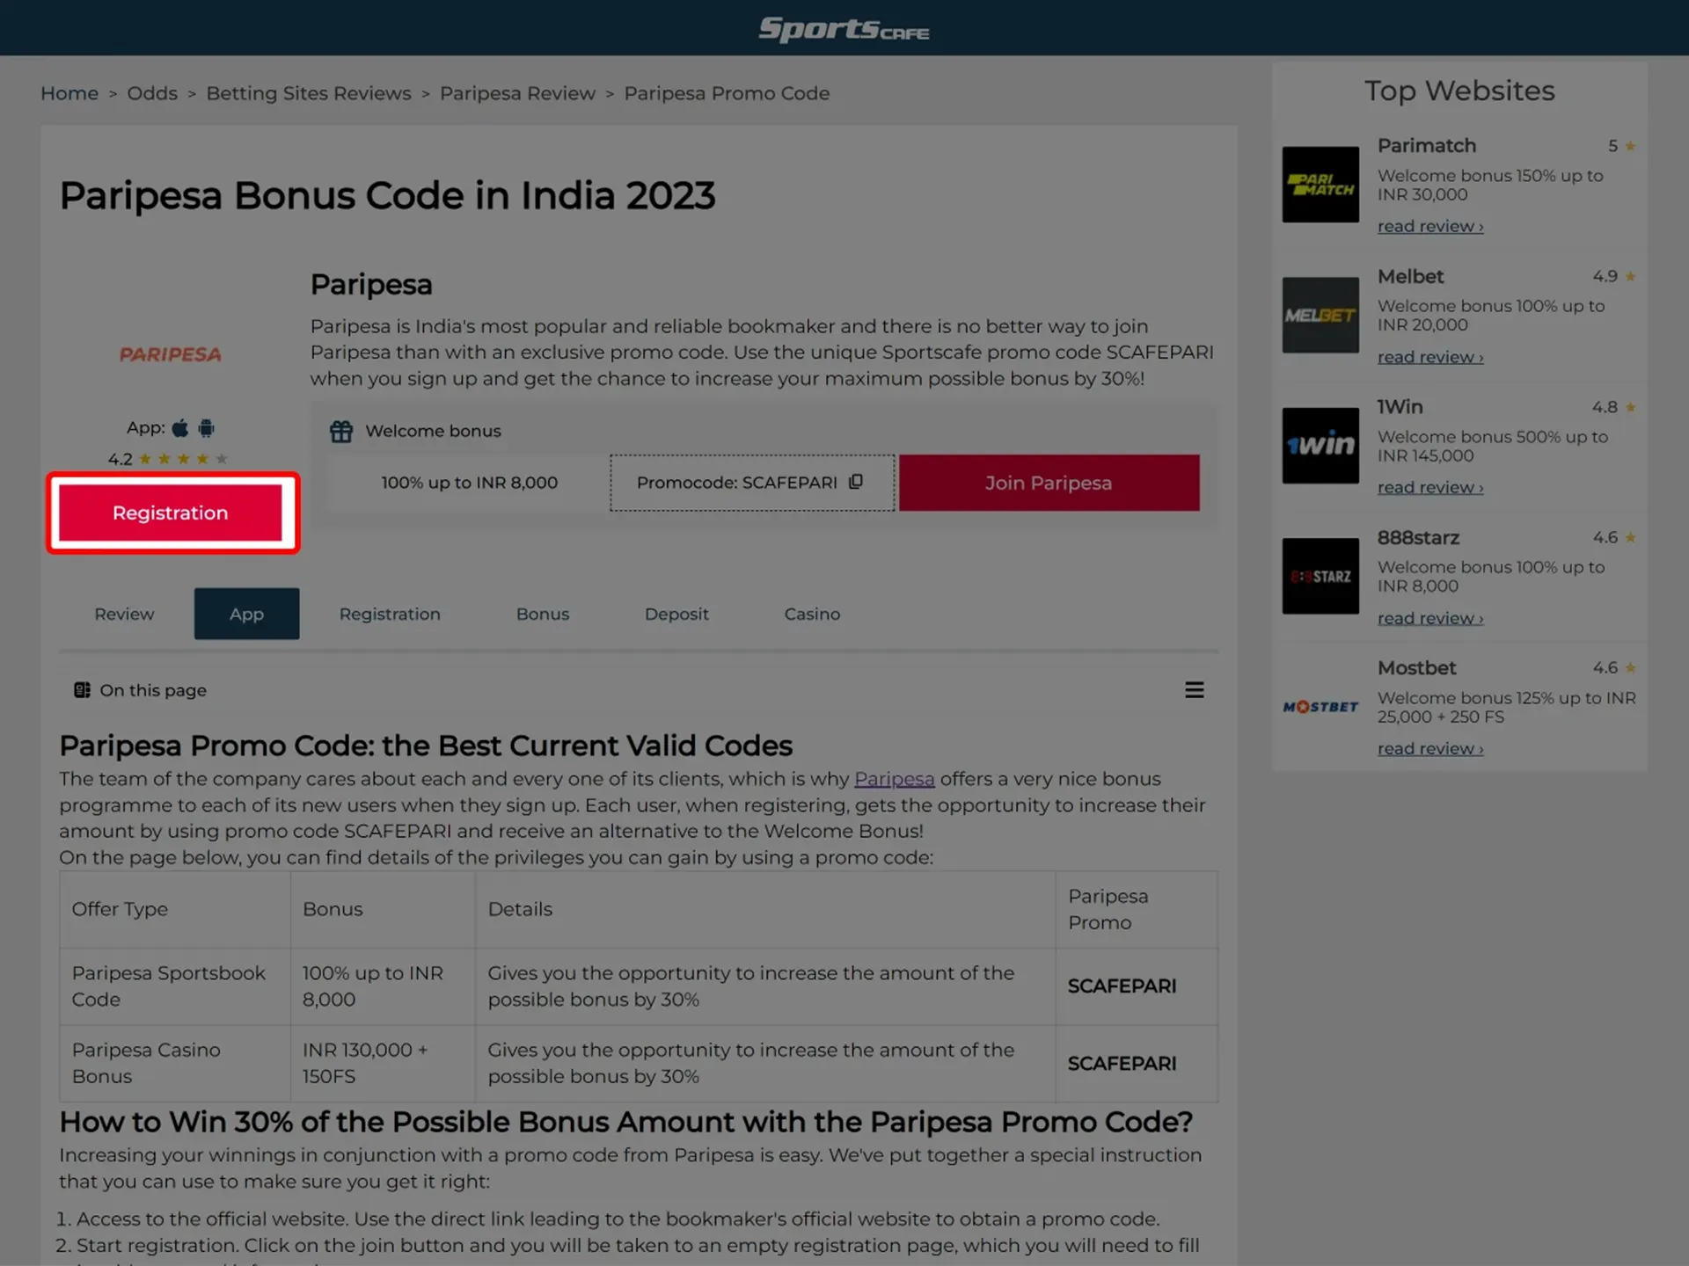
Task: Click the 1Win site name
Action: 1400,407
